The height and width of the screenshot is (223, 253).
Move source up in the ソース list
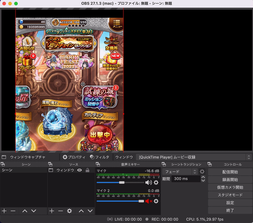coord(81,211)
